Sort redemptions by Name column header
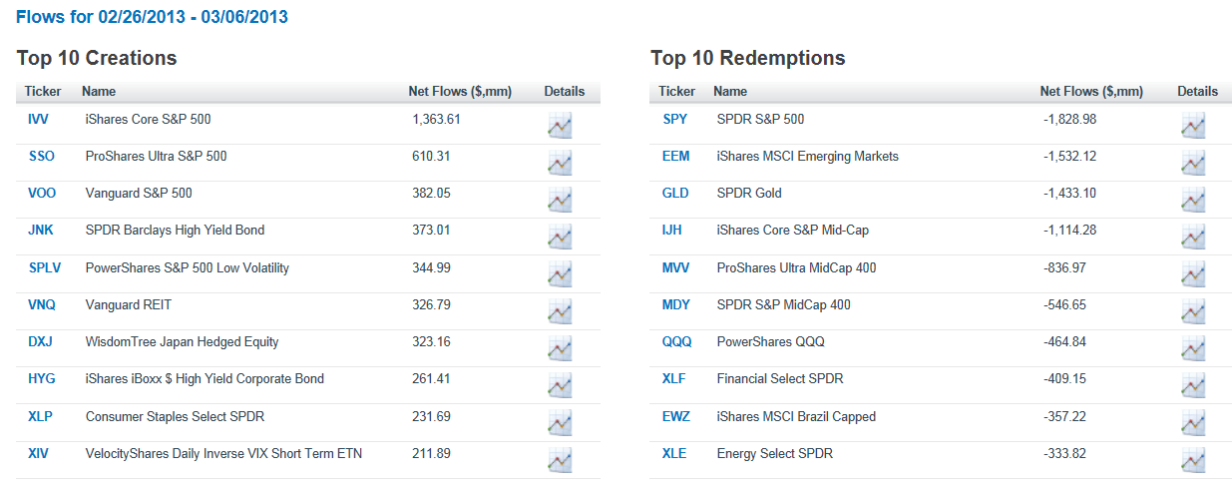 tap(730, 92)
